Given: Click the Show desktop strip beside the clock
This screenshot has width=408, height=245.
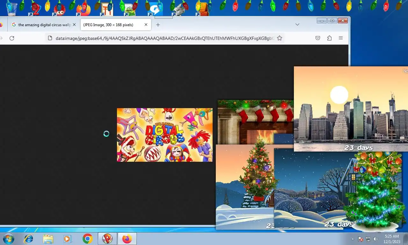Looking at the screenshot, I should pyautogui.click(x=406, y=239).
